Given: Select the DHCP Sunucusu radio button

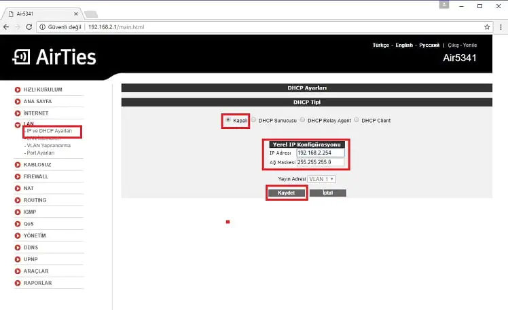Looking at the screenshot, I should pos(254,120).
